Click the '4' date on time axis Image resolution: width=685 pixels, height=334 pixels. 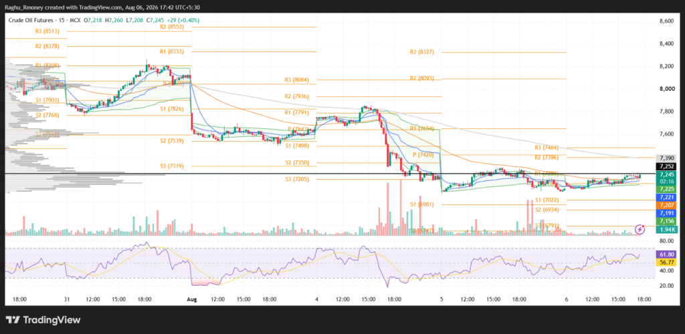316,299
